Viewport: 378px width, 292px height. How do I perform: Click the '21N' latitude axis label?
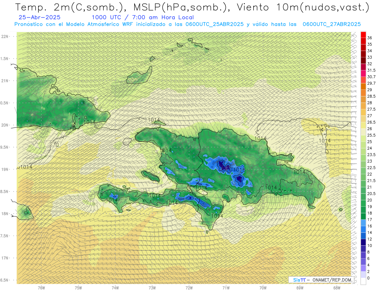pos(4,81)
